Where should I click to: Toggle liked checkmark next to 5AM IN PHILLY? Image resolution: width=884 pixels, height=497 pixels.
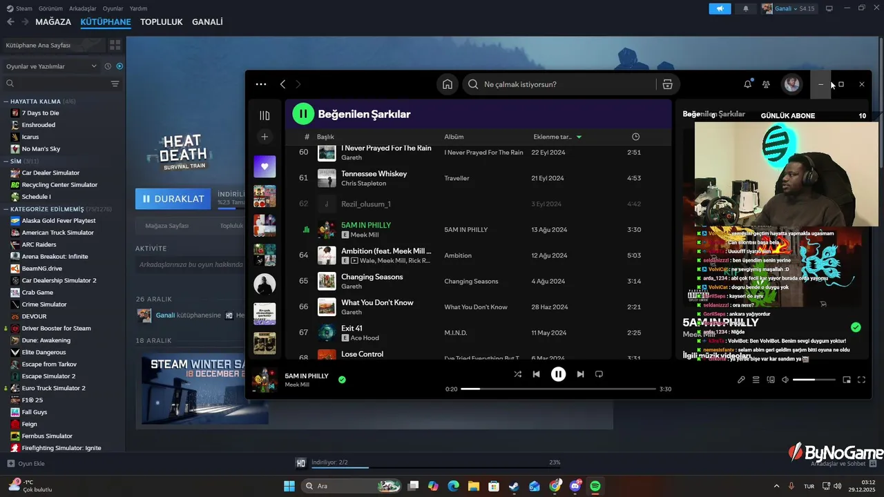click(342, 379)
